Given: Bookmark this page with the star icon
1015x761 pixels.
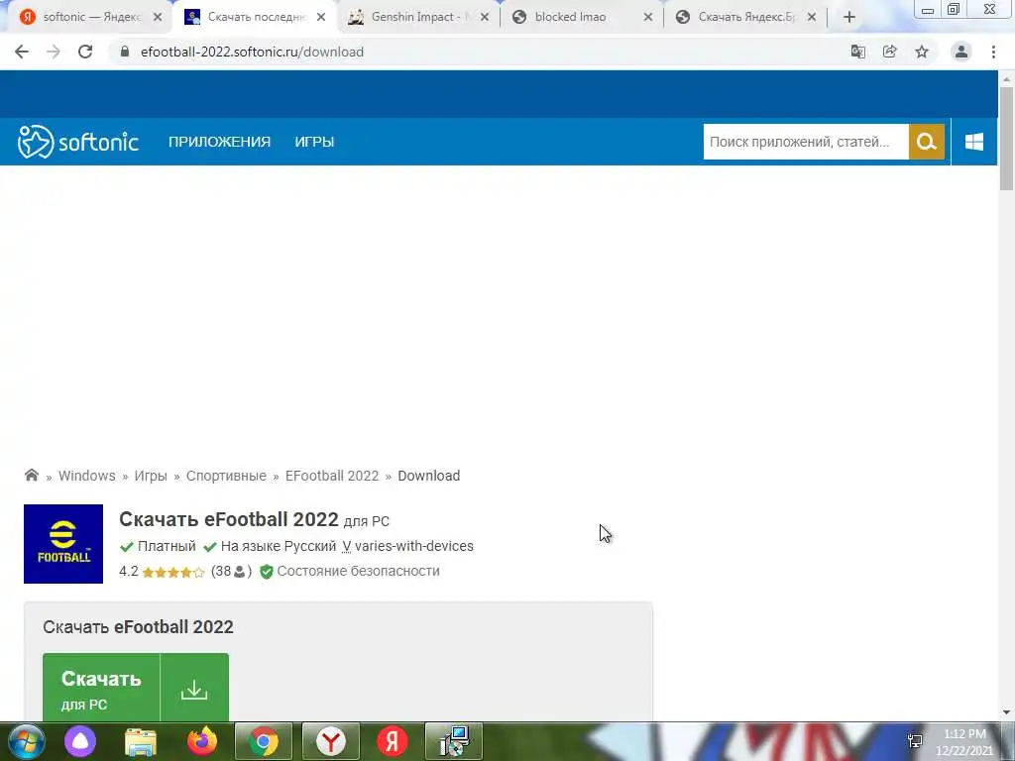Looking at the screenshot, I should pyautogui.click(x=922, y=52).
